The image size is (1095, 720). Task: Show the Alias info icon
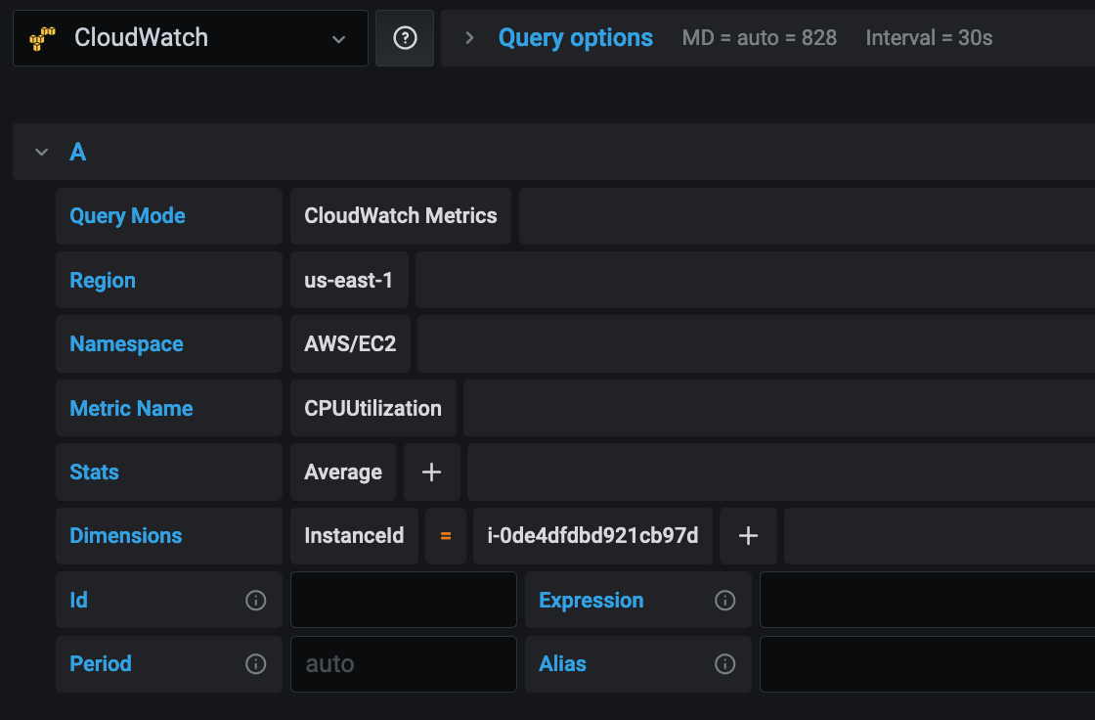click(724, 664)
